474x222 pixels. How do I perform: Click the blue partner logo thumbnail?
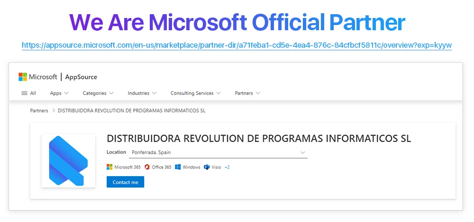click(x=68, y=161)
